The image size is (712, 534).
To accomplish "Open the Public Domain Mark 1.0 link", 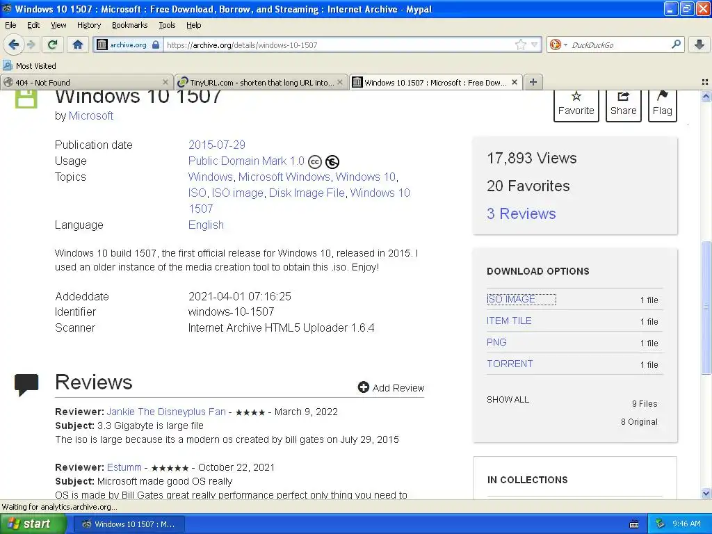I will coord(246,161).
